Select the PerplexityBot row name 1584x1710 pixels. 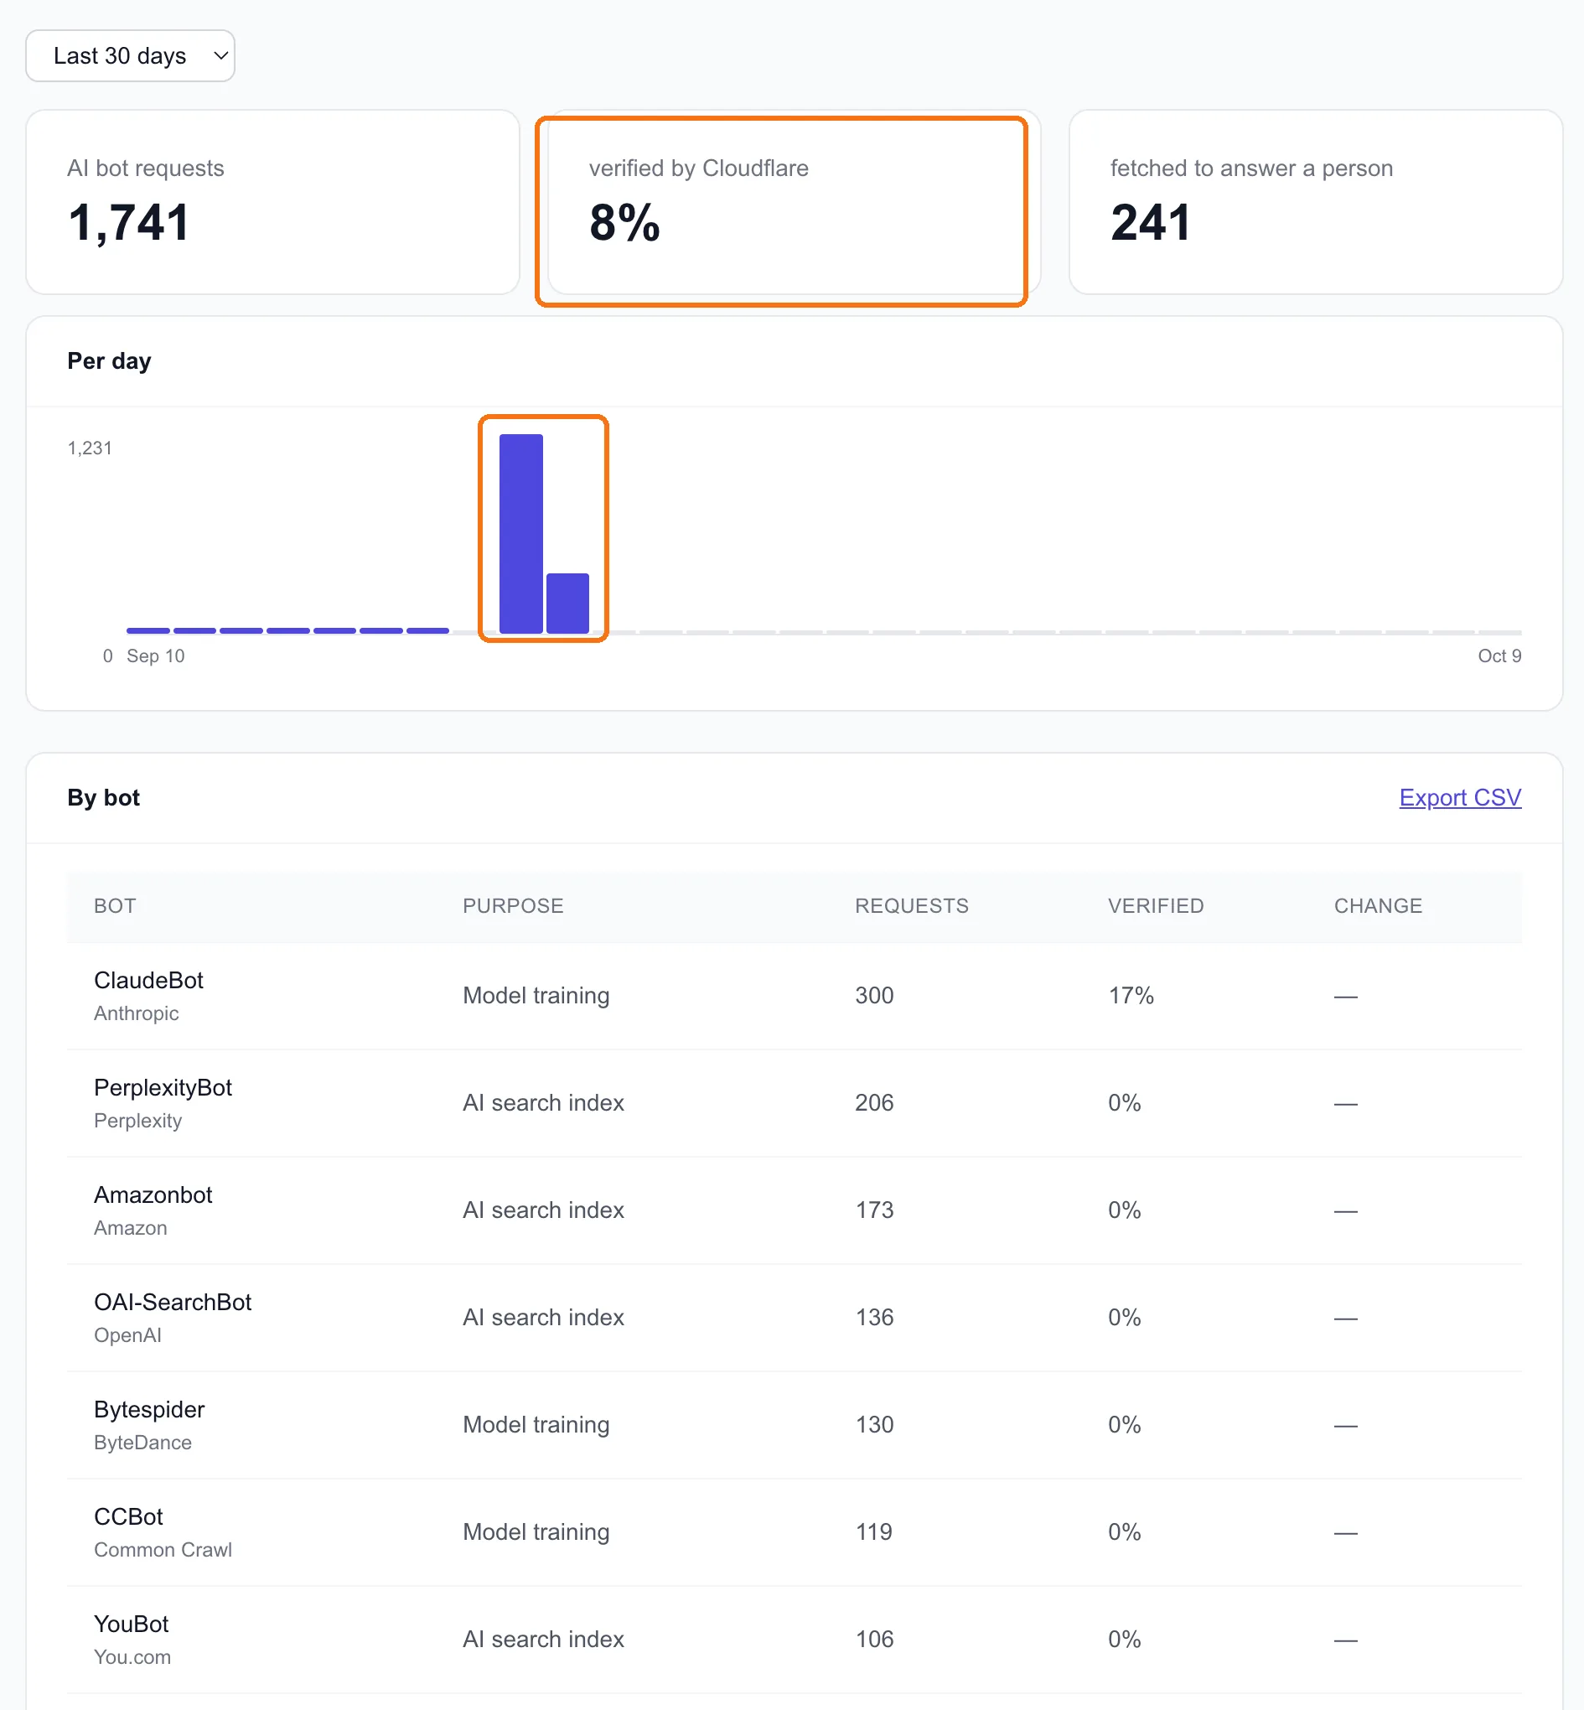coord(163,1088)
